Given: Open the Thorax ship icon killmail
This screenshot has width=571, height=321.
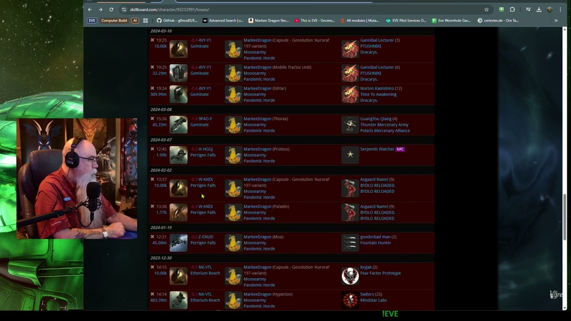Looking at the screenshot, I should (x=178, y=124).
